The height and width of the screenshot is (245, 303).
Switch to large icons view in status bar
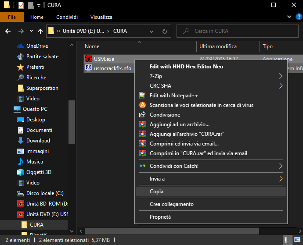pyautogui.click(x=297, y=240)
